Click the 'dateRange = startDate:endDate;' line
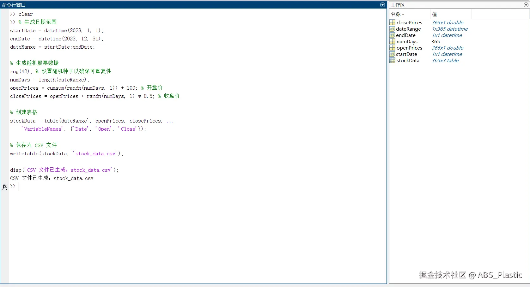 point(52,47)
